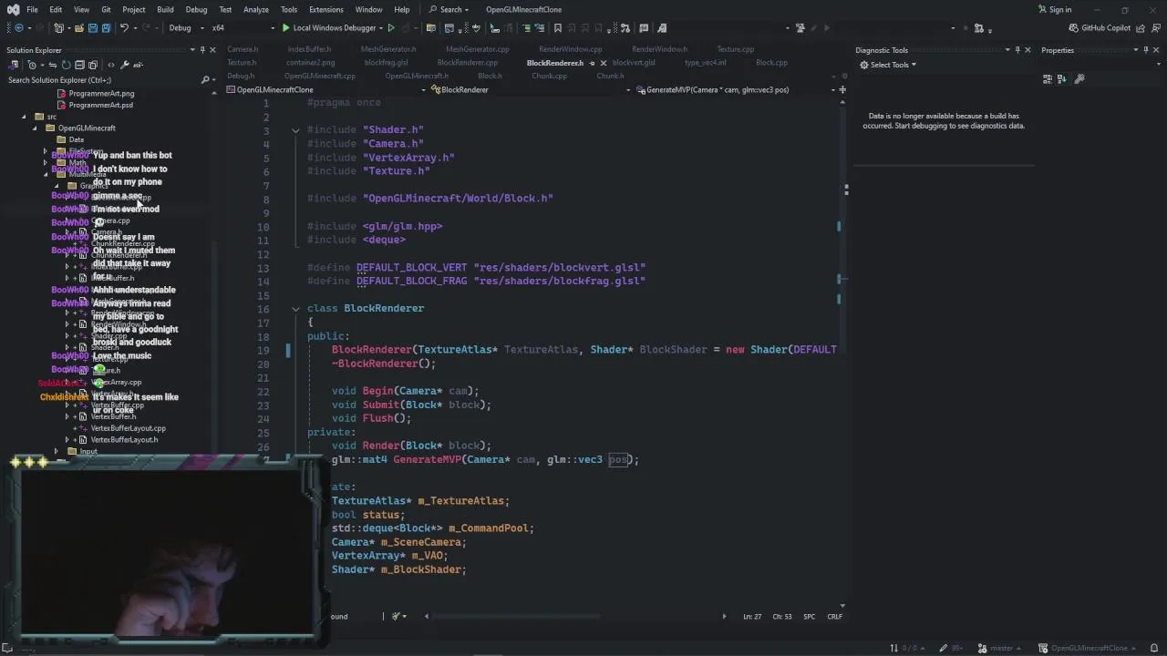Save the current file with Save icon
The width and height of the screenshot is (1167, 656).
tap(92, 28)
